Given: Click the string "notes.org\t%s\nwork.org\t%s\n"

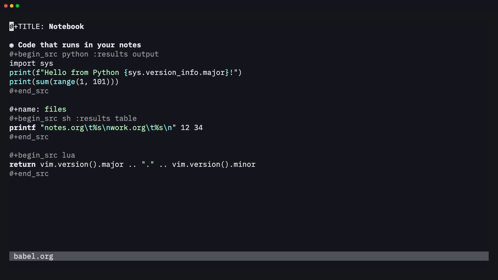Looking at the screenshot, I should click(x=108, y=128).
